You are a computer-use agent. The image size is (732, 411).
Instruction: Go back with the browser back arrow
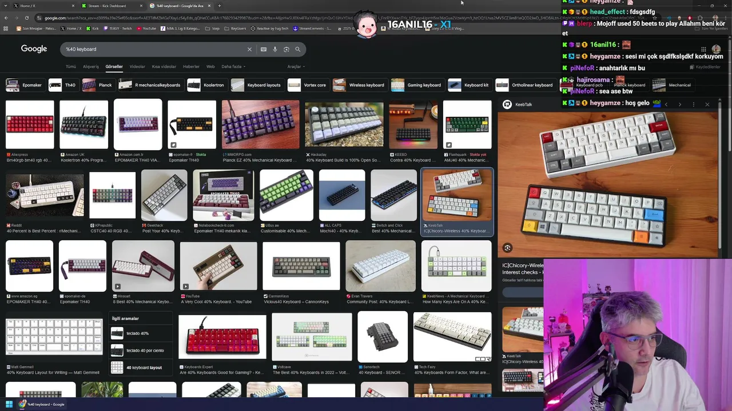(6, 18)
